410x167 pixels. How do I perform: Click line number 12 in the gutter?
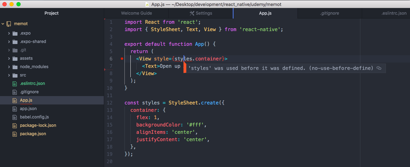[x=110, y=103]
